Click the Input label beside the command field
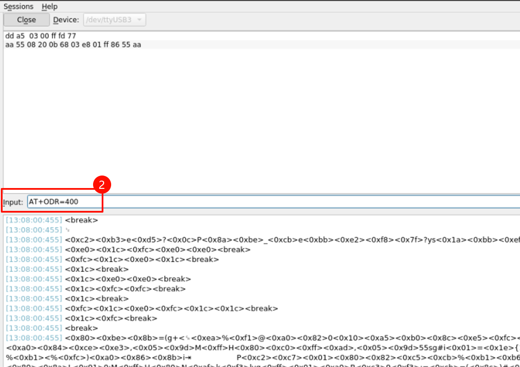520x367 pixels. [13, 202]
